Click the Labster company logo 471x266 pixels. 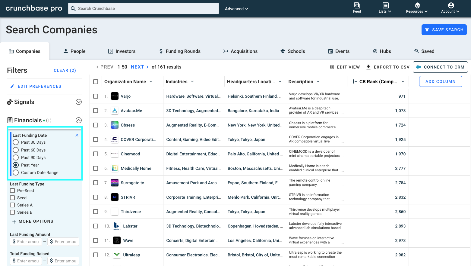[117, 226]
